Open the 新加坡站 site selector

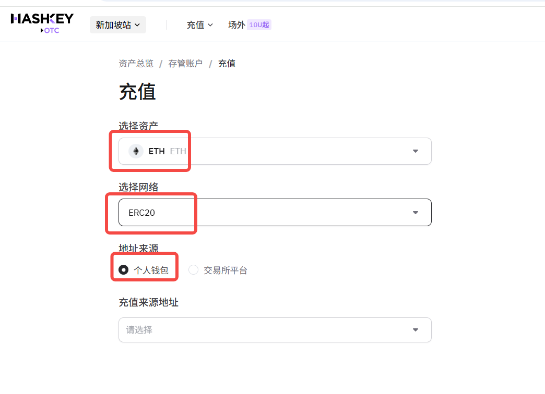coord(117,25)
